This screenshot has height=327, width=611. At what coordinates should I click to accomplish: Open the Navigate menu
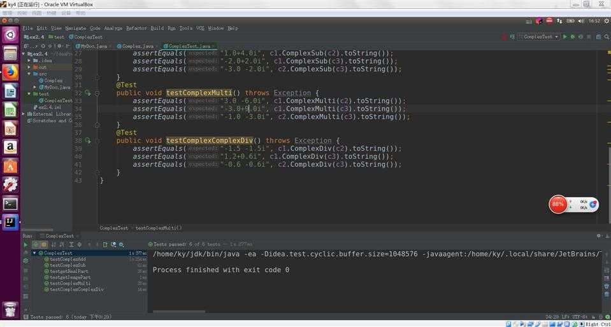pyautogui.click(x=76, y=28)
